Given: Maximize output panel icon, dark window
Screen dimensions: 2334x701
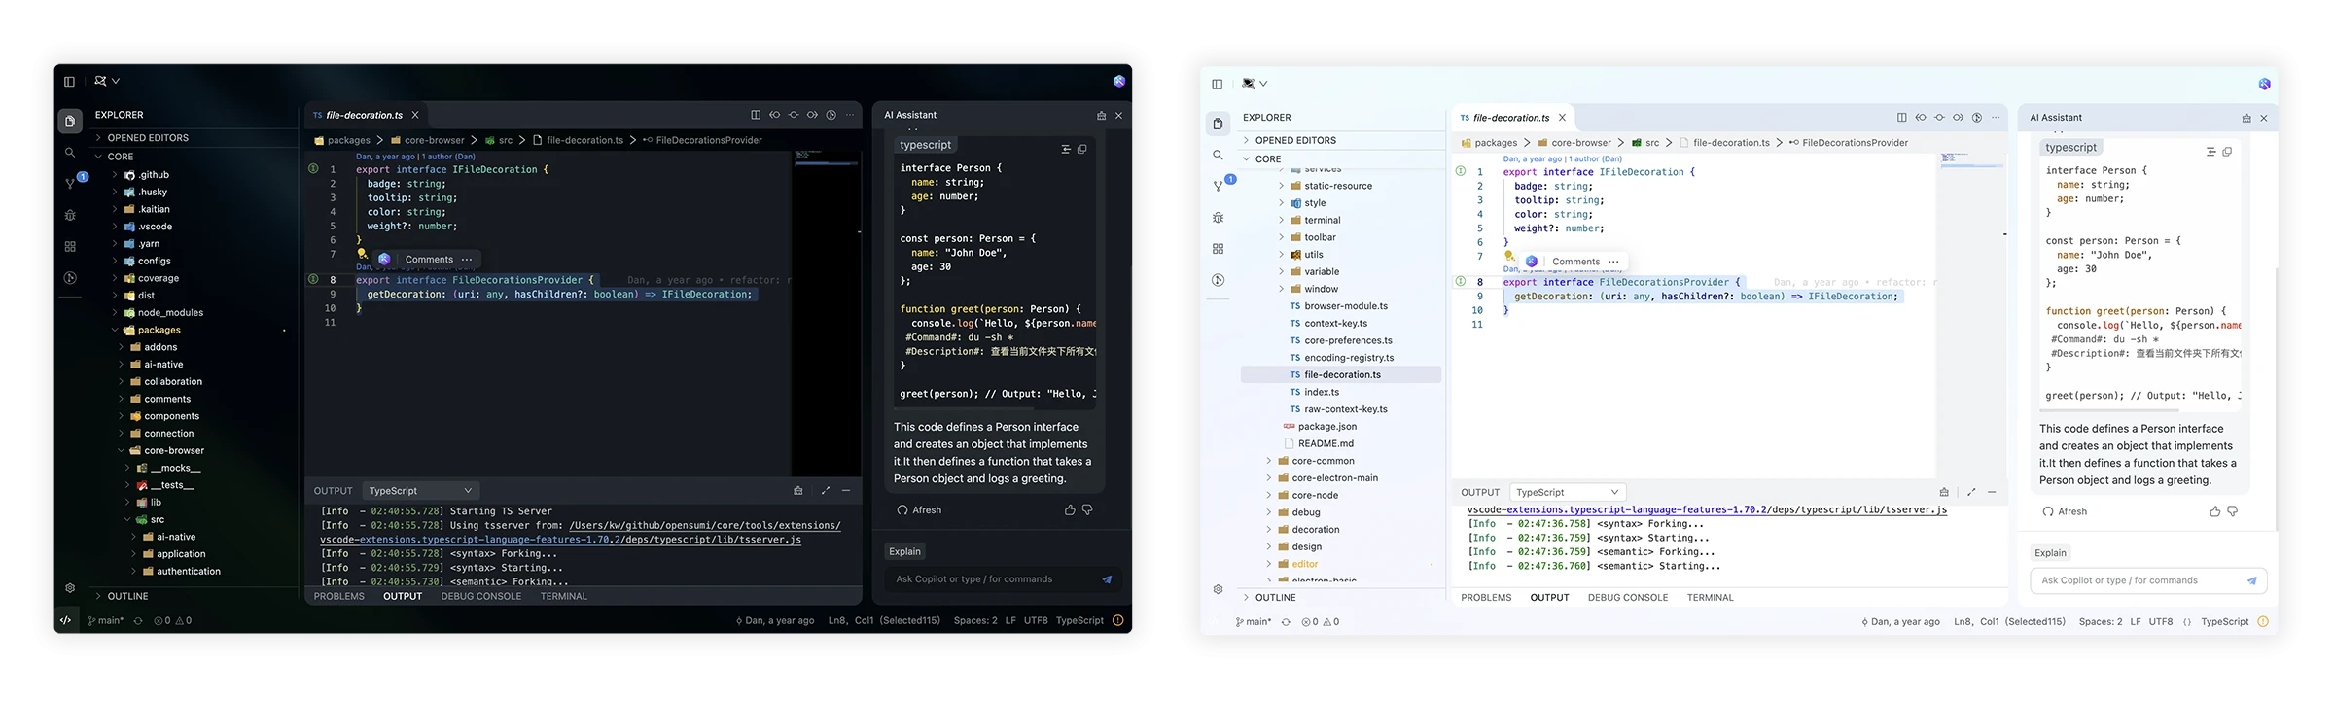Looking at the screenshot, I should (x=826, y=491).
